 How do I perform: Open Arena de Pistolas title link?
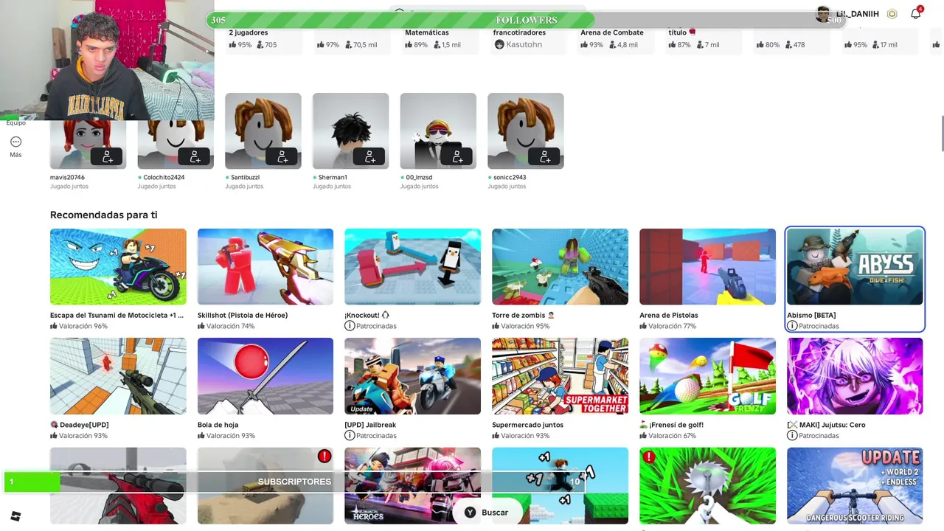[669, 315]
